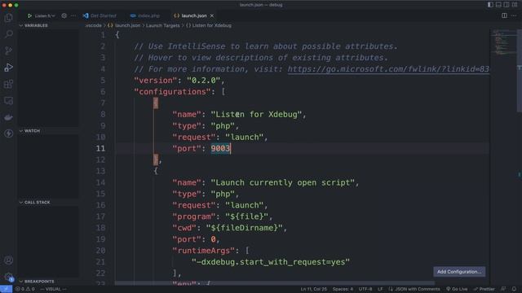Collapse the BREAKPOINTS section
Viewport: 522px width, 293px height.
[x=36, y=282]
